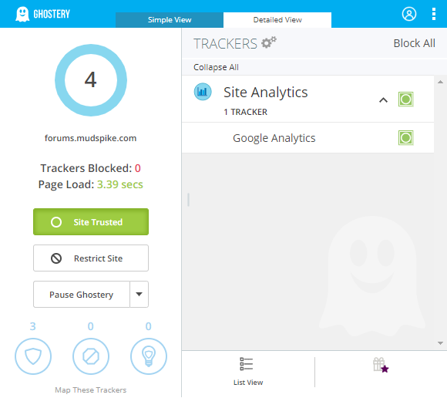Click the Ghostery ghost logo
The height and width of the screenshot is (398, 447).
[22, 14]
